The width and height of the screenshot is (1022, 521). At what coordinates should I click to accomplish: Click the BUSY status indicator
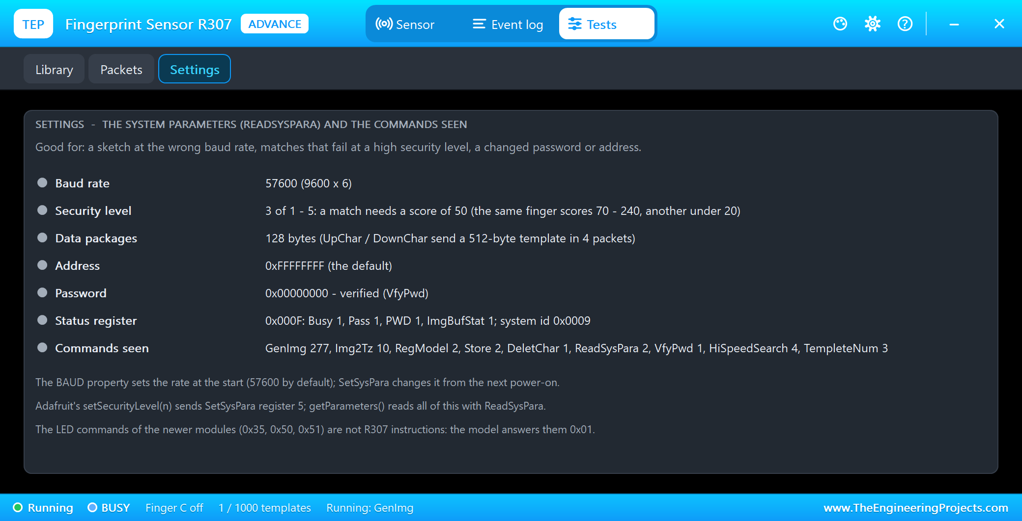tap(109, 508)
